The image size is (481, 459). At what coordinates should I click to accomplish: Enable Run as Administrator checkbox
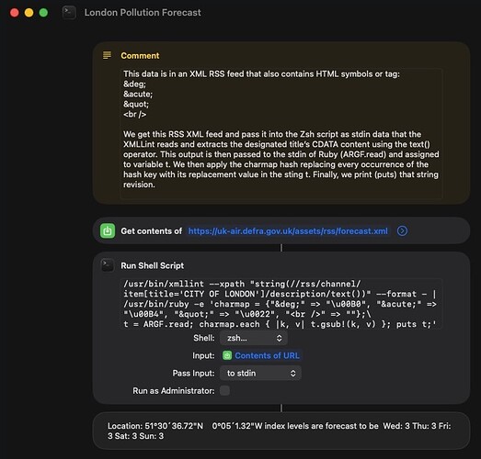tap(224, 391)
